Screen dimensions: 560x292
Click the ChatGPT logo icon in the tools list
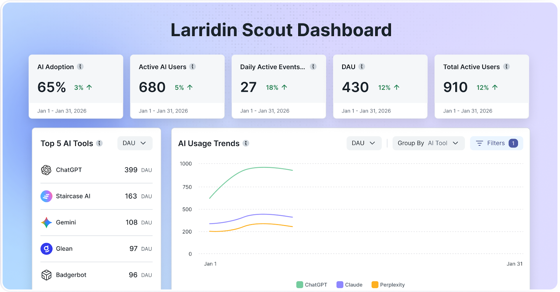click(46, 170)
